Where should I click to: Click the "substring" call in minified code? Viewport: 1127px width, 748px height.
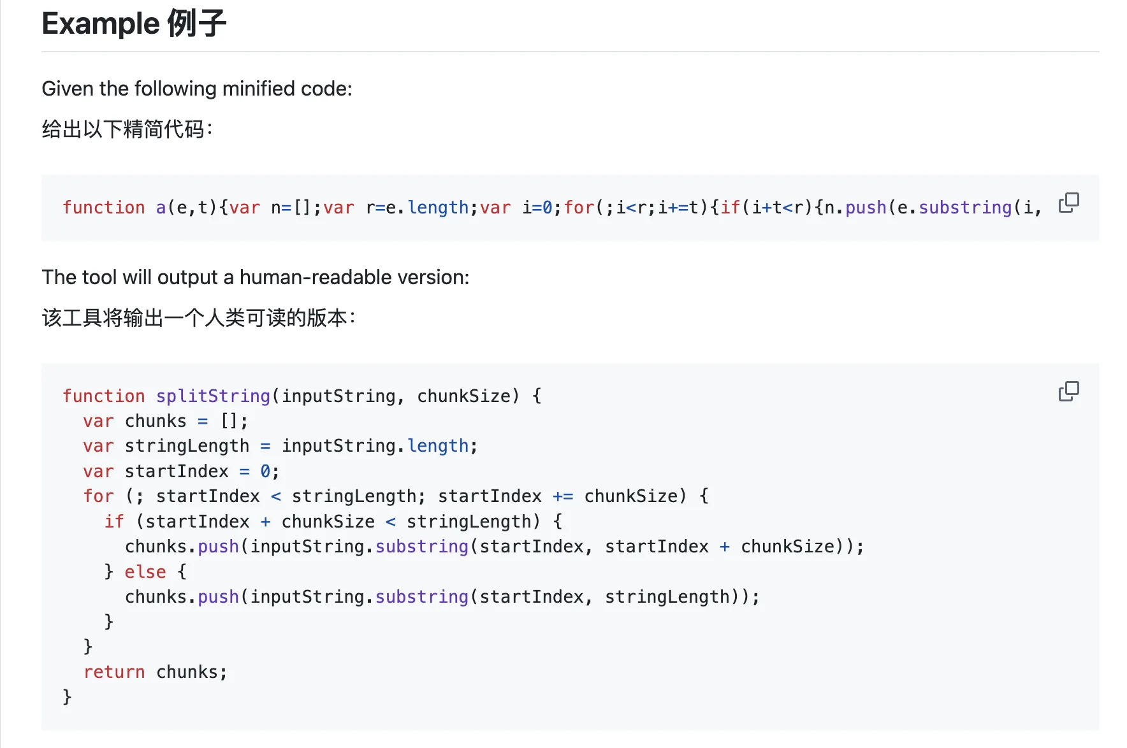[x=964, y=208]
